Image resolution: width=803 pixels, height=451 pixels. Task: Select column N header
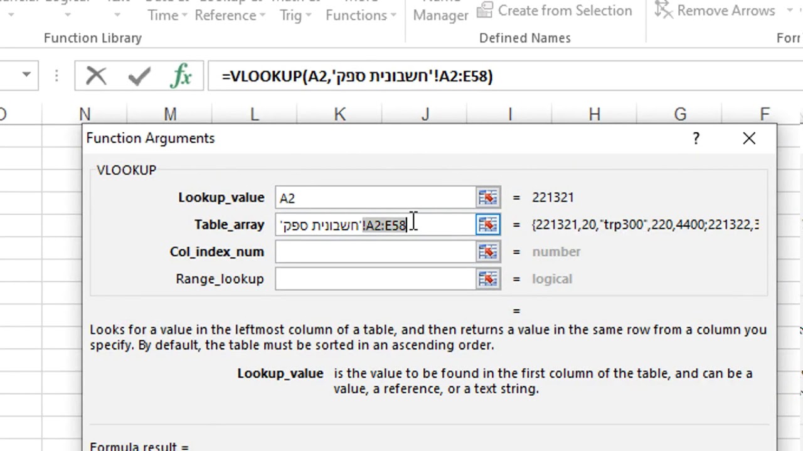pyautogui.click(x=85, y=114)
